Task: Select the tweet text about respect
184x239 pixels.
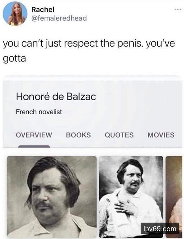Action: 89,51
